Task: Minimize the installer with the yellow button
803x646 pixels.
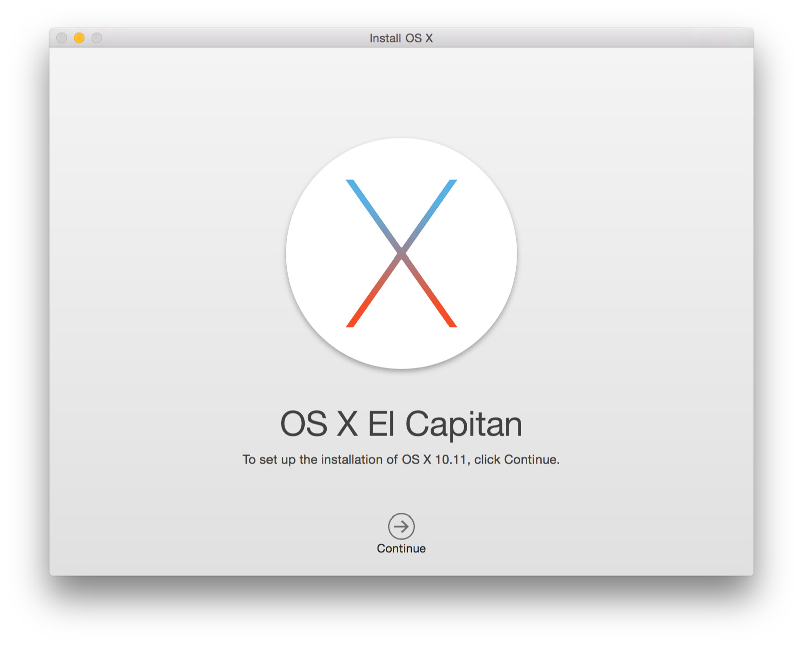Action: click(79, 38)
